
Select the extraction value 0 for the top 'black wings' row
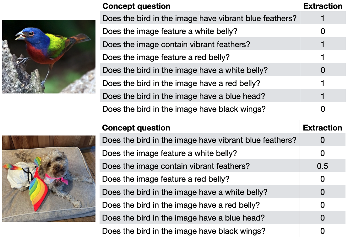(323, 109)
